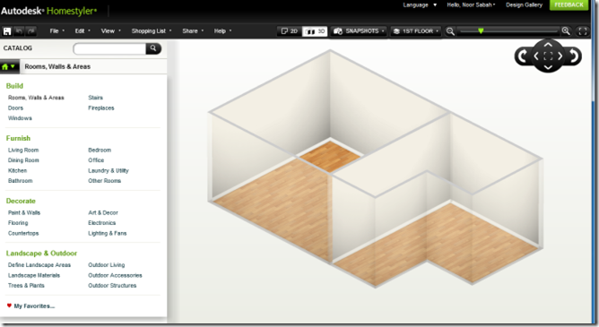The image size is (599, 327).
Task: Open the Outdoor Living category
Action: 107,265
